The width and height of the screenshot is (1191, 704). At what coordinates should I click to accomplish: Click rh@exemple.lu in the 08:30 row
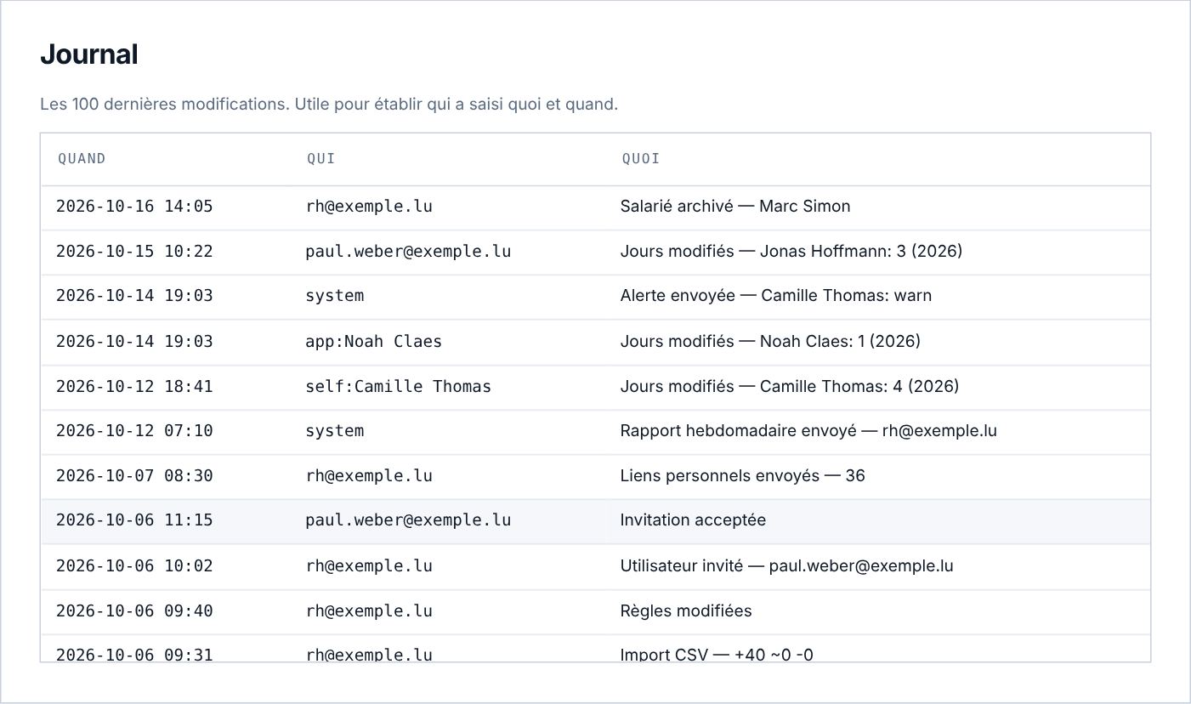click(x=369, y=476)
